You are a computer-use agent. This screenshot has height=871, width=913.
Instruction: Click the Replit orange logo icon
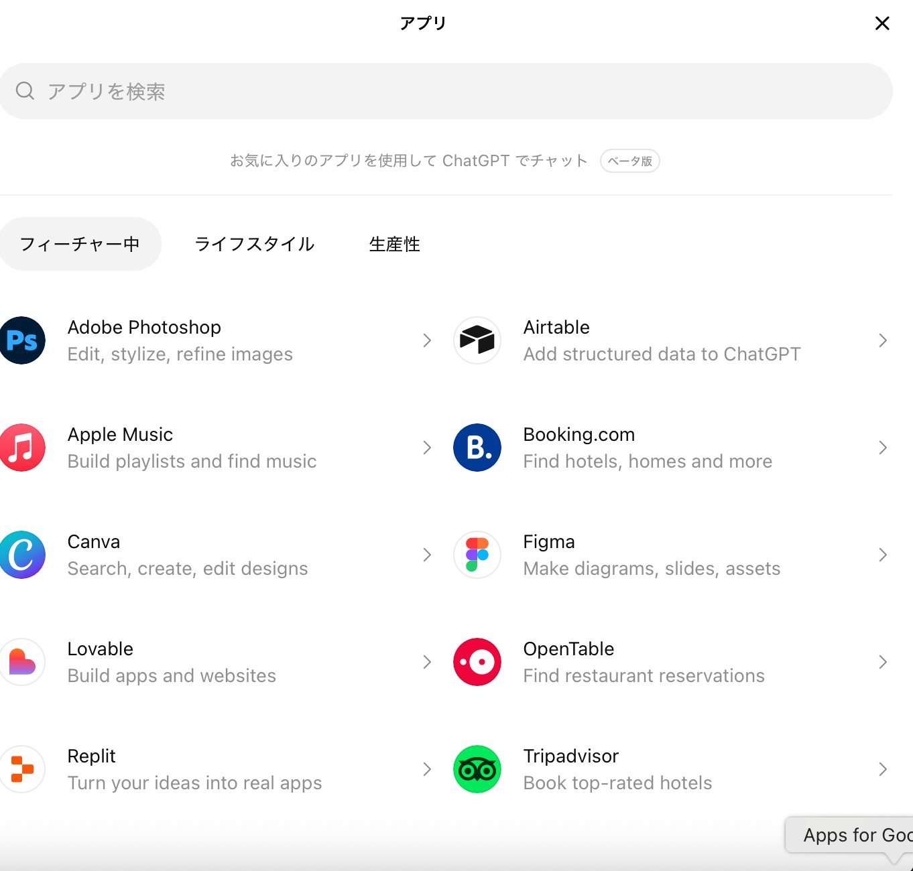pyautogui.click(x=22, y=769)
